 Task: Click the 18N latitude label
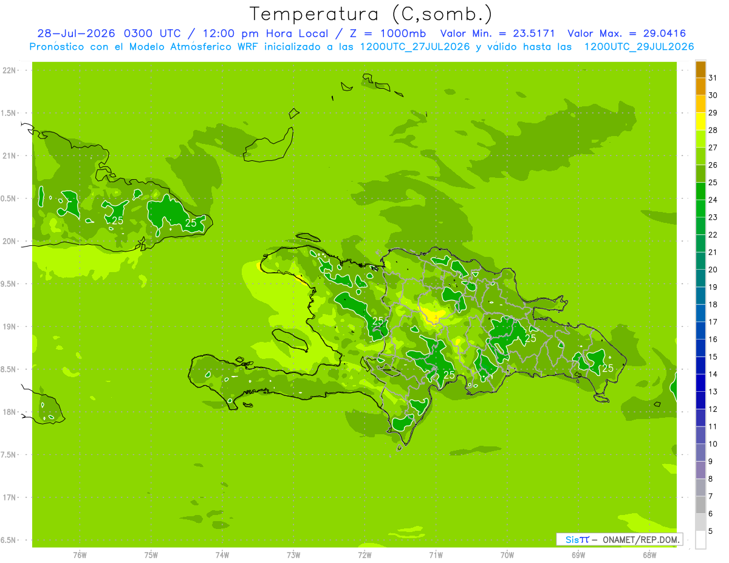tap(9, 412)
